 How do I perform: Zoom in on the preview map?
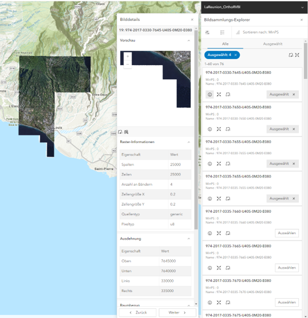[128, 57]
